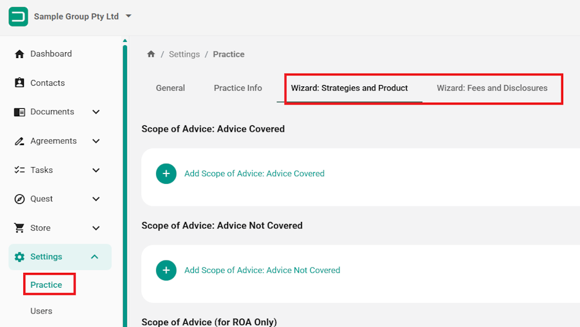Viewport: 580px width, 327px height.
Task: Open the Users settings page
Action: click(x=41, y=311)
